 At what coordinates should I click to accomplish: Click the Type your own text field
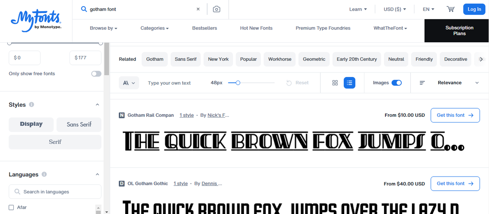(169, 83)
